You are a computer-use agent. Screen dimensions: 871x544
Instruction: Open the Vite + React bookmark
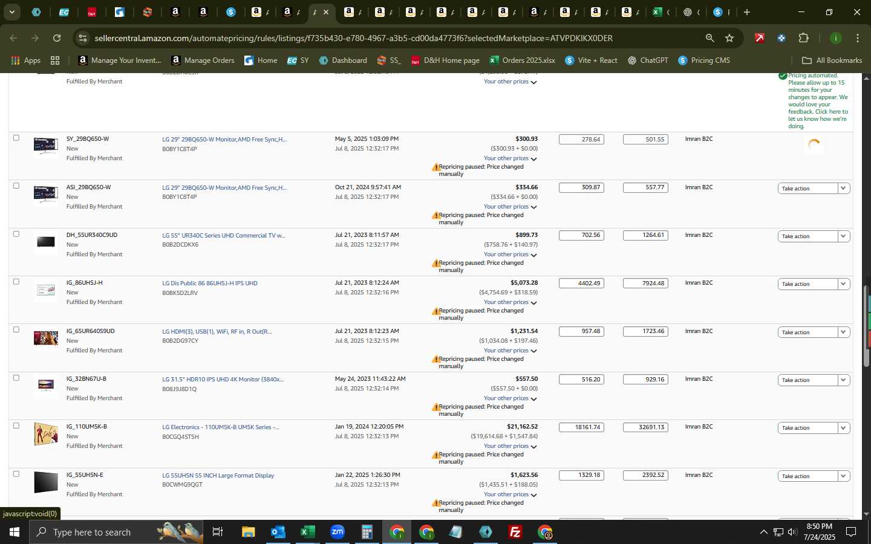point(591,60)
